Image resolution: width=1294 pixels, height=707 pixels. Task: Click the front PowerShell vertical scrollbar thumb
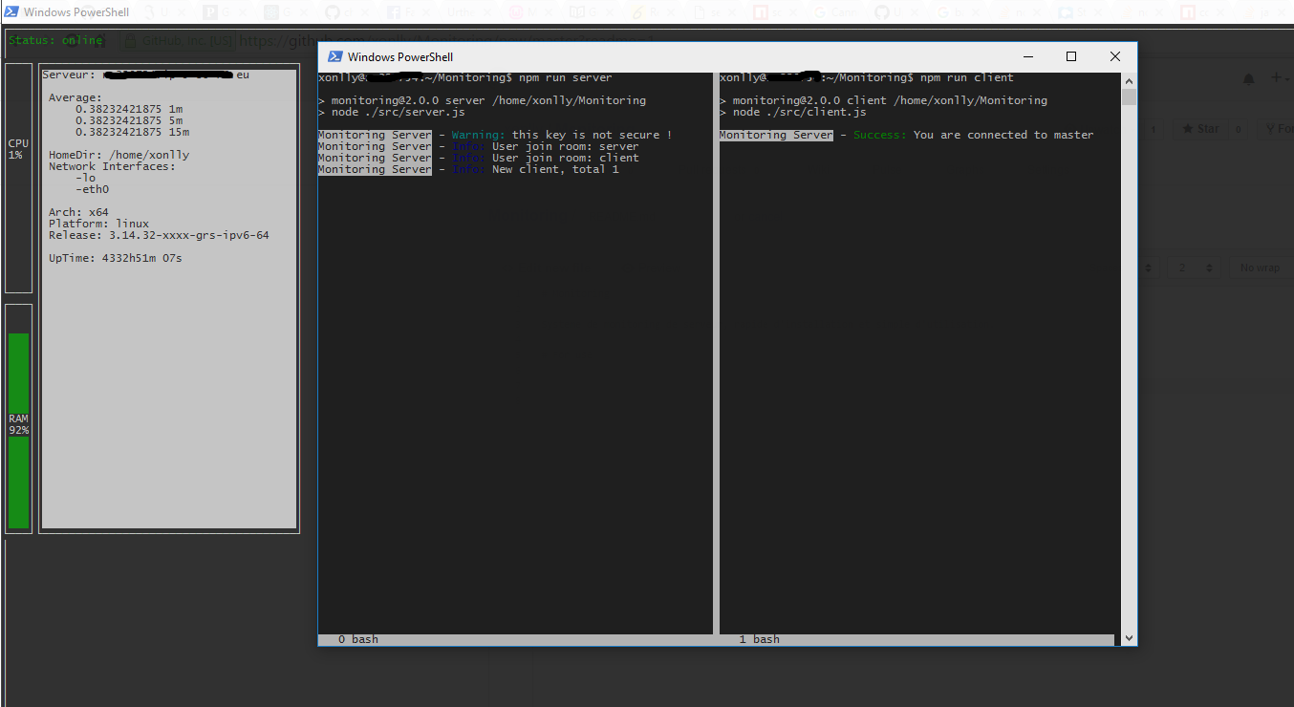[x=1129, y=97]
